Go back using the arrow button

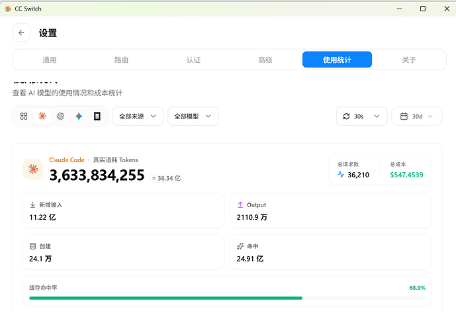[21, 32]
